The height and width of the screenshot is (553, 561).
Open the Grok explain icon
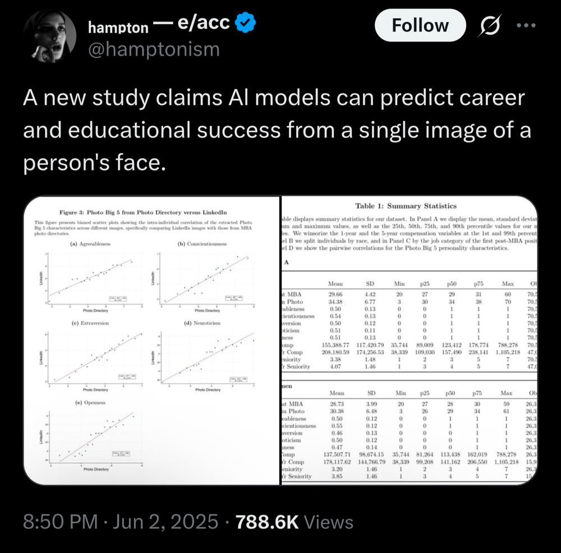(x=490, y=25)
